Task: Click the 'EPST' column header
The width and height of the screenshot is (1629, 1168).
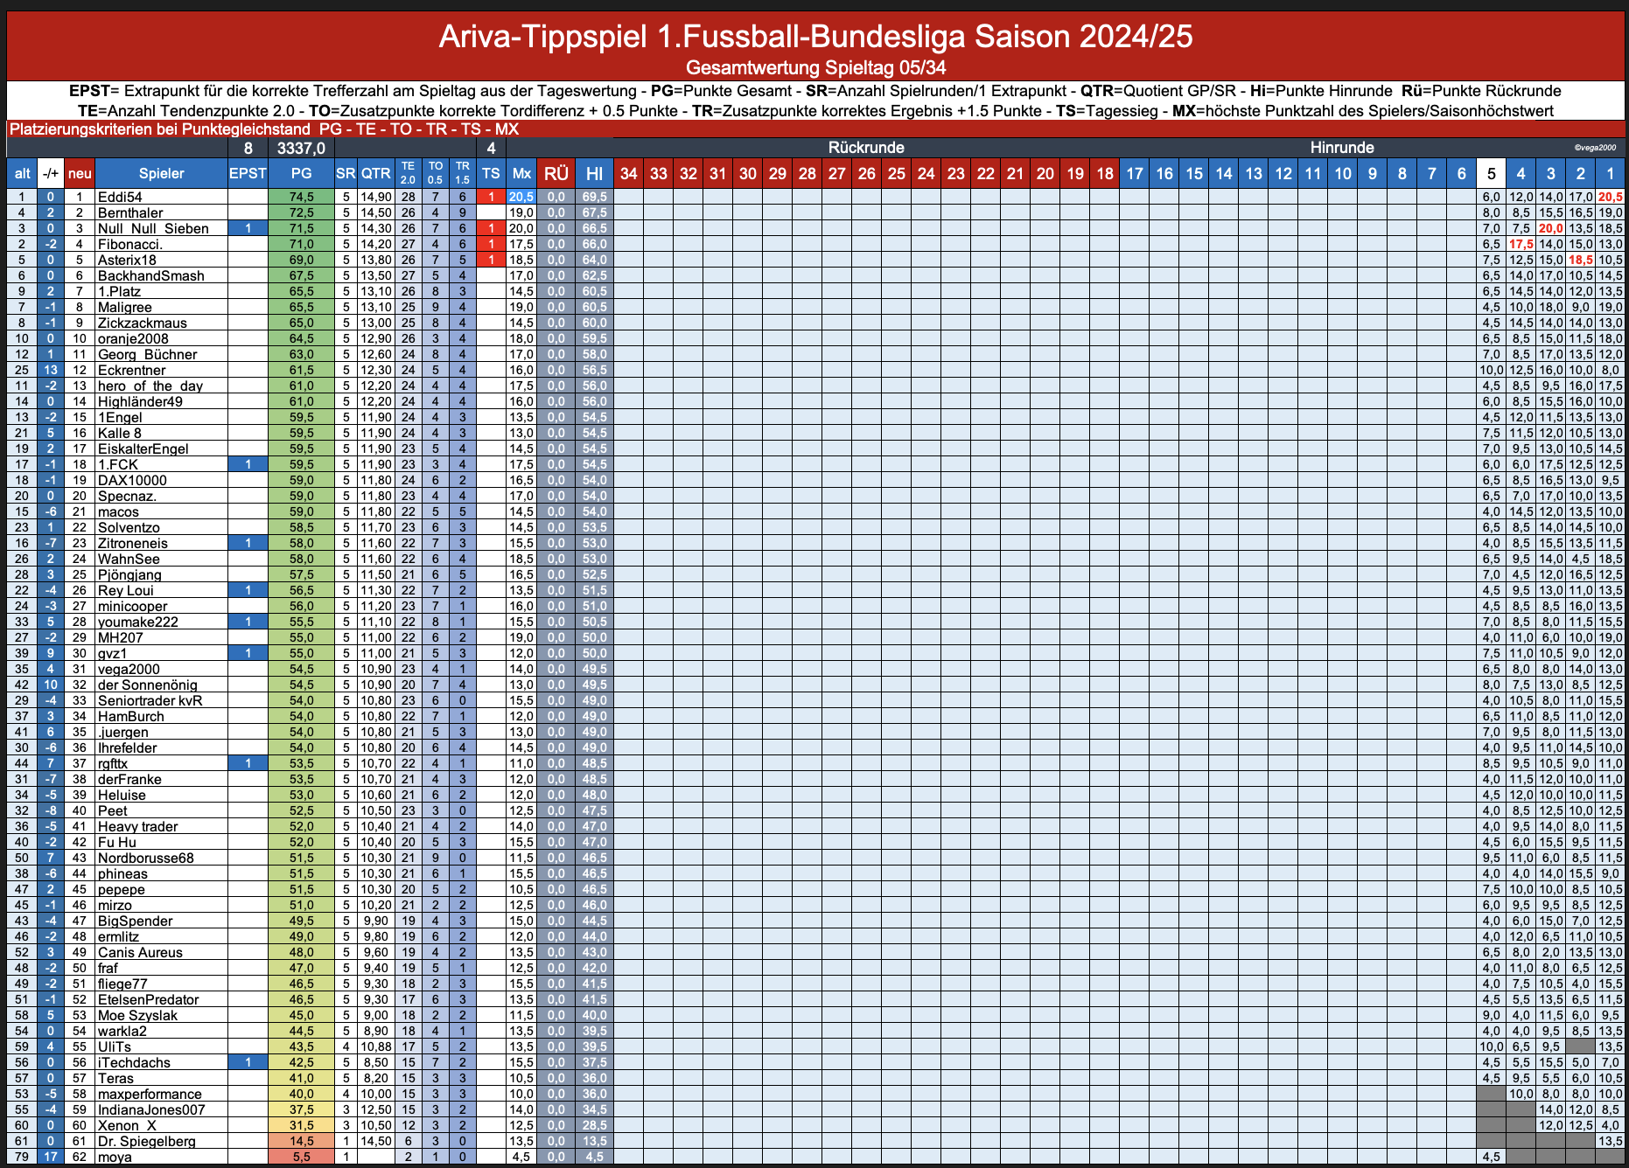Action: (248, 173)
